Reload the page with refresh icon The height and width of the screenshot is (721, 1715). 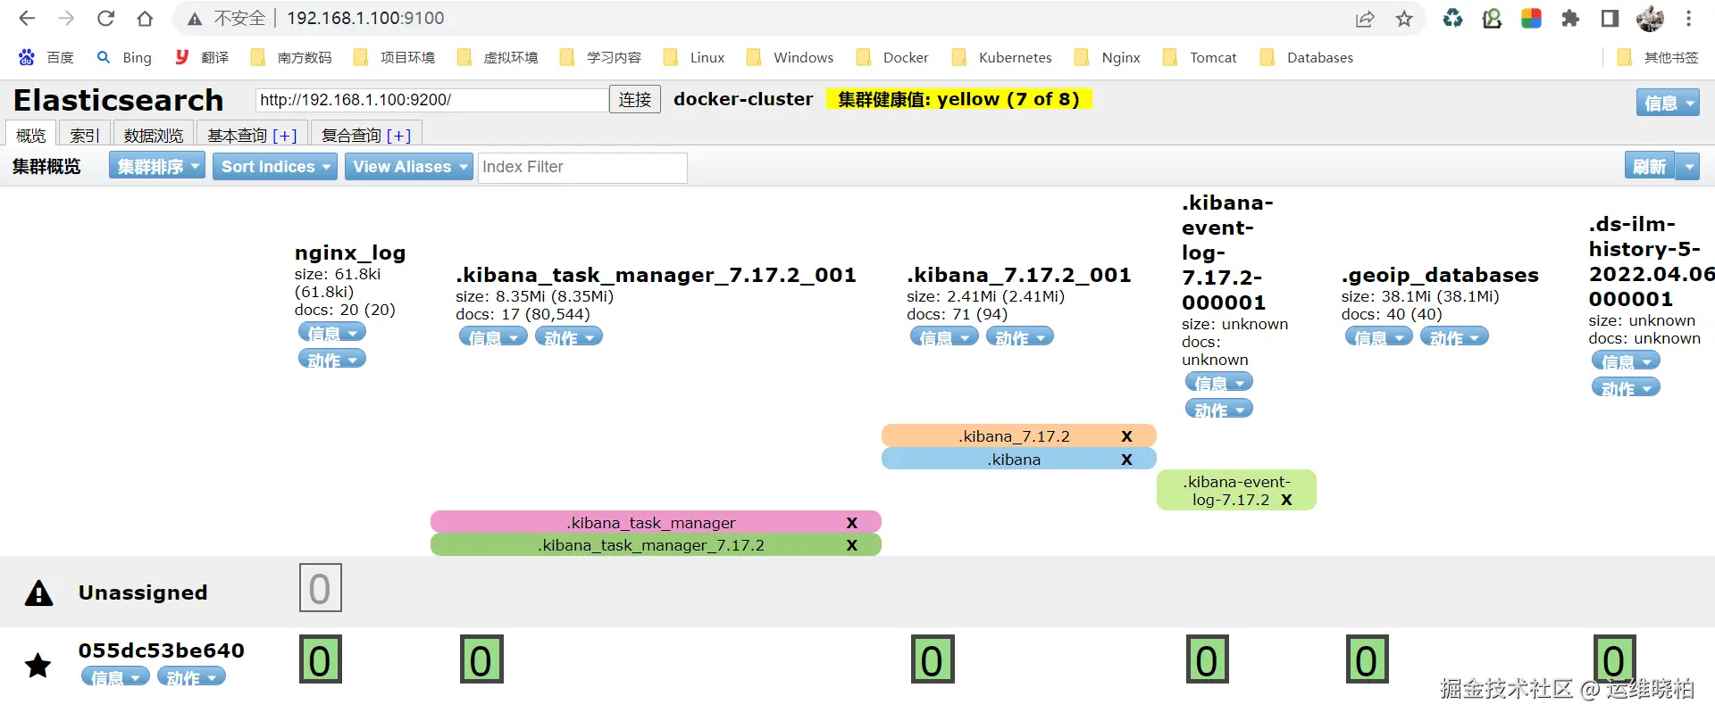105,18
